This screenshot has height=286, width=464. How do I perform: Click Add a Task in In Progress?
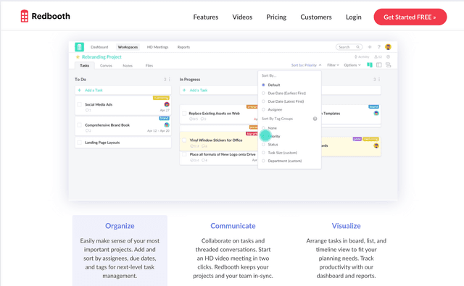tap(219, 90)
